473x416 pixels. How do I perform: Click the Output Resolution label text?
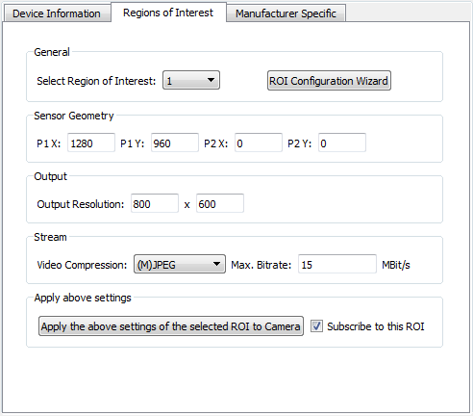click(x=81, y=204)
